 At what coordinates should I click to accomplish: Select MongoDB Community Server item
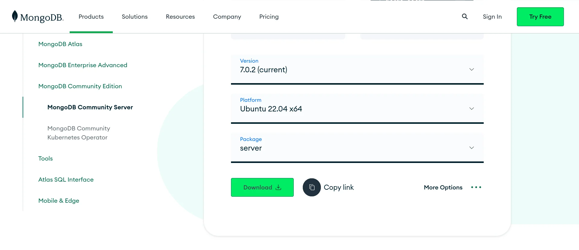pyautogui.click(x=90, y=107)
